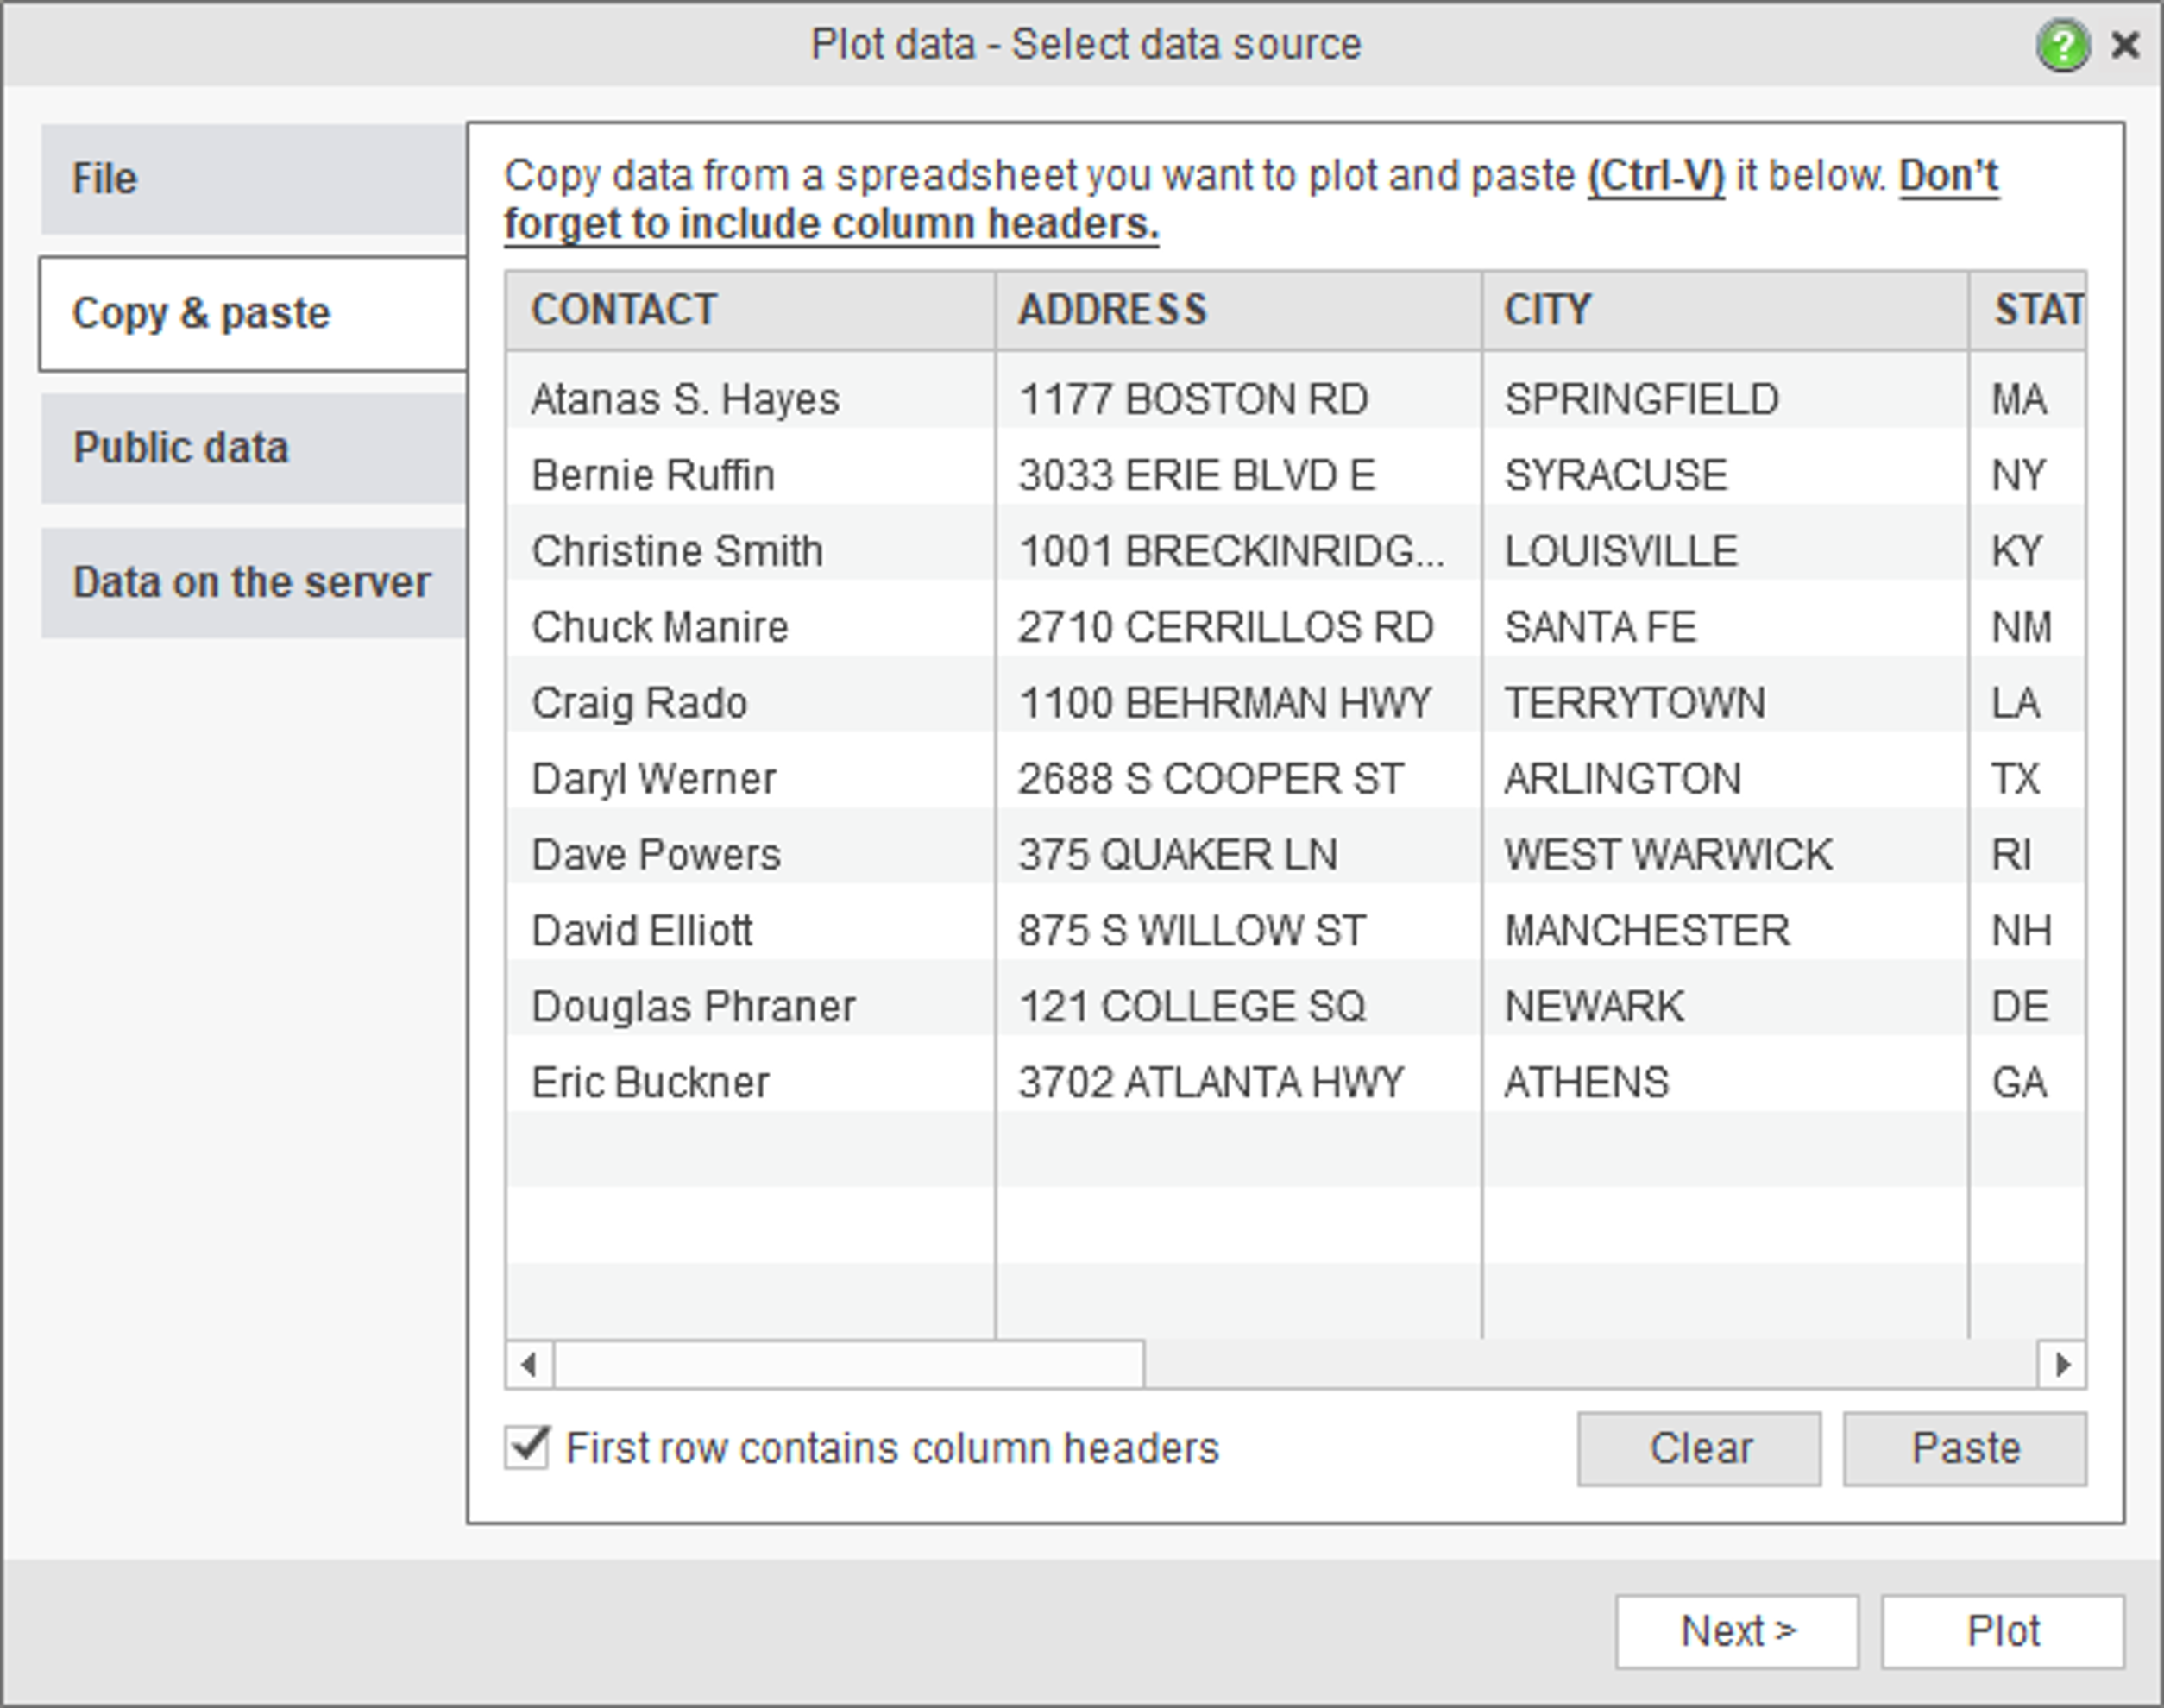Select the Public data tab
Screen dimensions: 2164x1708
click(x=253, y=448)
